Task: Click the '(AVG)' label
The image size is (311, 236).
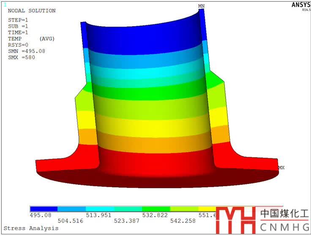Action: click(47, 39)
